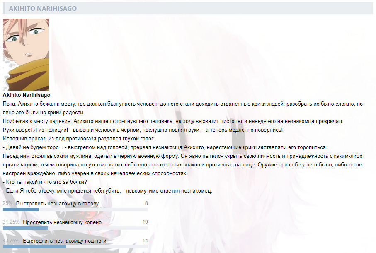The image size is (376, 253).
Task: Click the vote count 8
Action: click(146, 203)
